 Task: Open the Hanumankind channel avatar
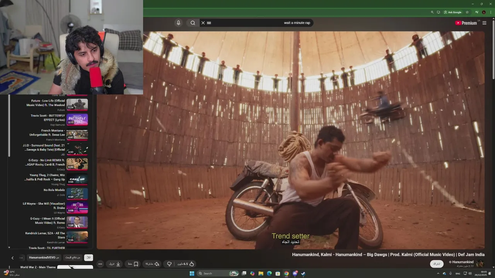click(x=480, y=264)
